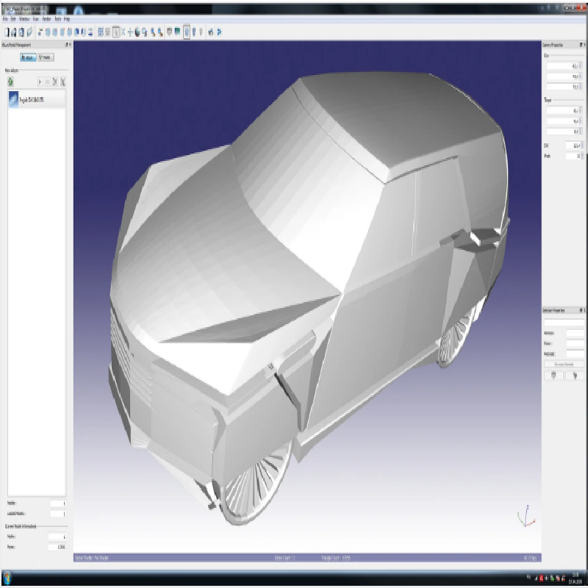Screen dimensions: 588x588
Task: Open the File menu
Action: click(x=4, y=18)
